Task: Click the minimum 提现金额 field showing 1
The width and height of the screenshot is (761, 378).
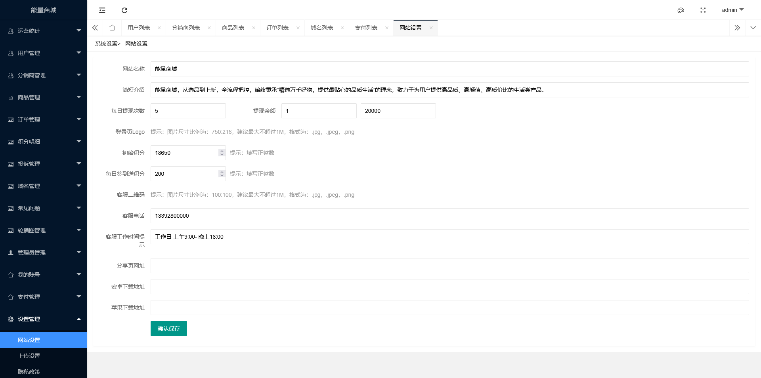Action: coord(319,111)
